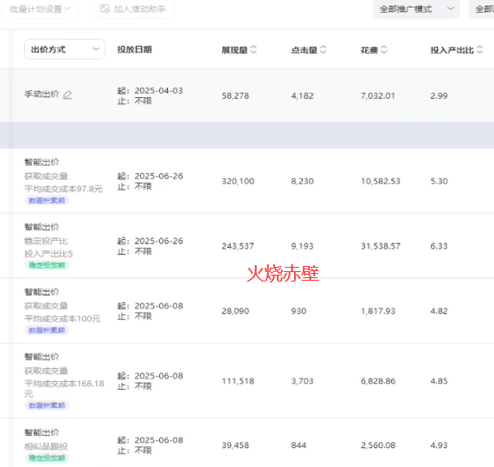
Task: Open the 出价方式 dropdown filter
Action: pos(65,49)
